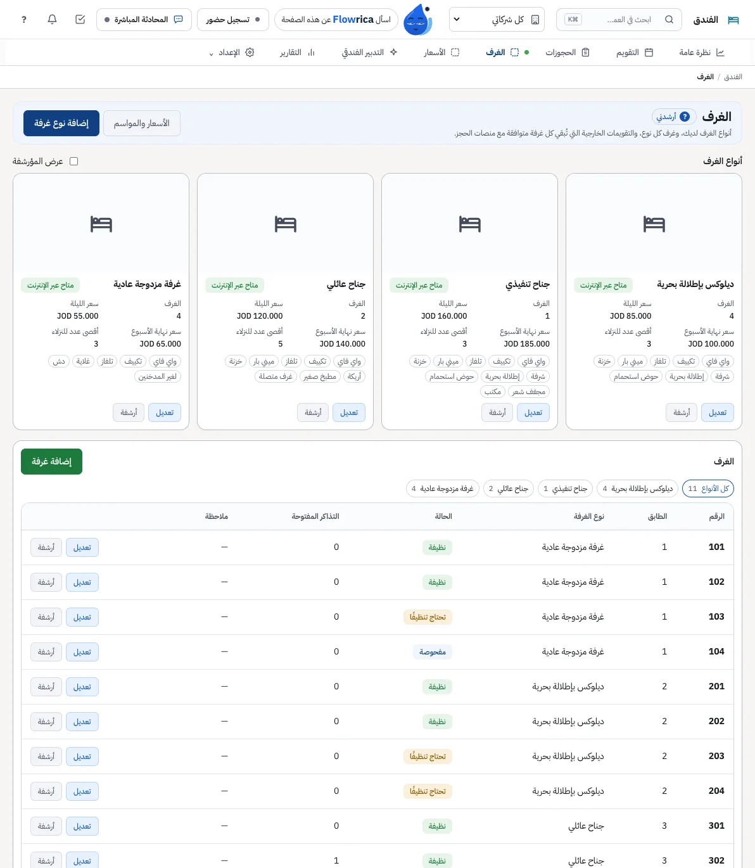This screenshot has height=868, width=755.
Task: Filter rooms by ديلوكس بإطلالة بحرية chip
Action: coord(637,488)
